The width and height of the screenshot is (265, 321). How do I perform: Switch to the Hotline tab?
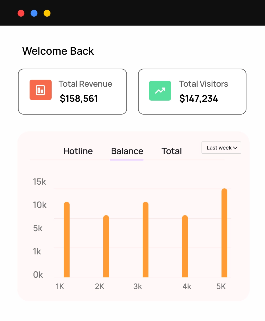(78, 151)
